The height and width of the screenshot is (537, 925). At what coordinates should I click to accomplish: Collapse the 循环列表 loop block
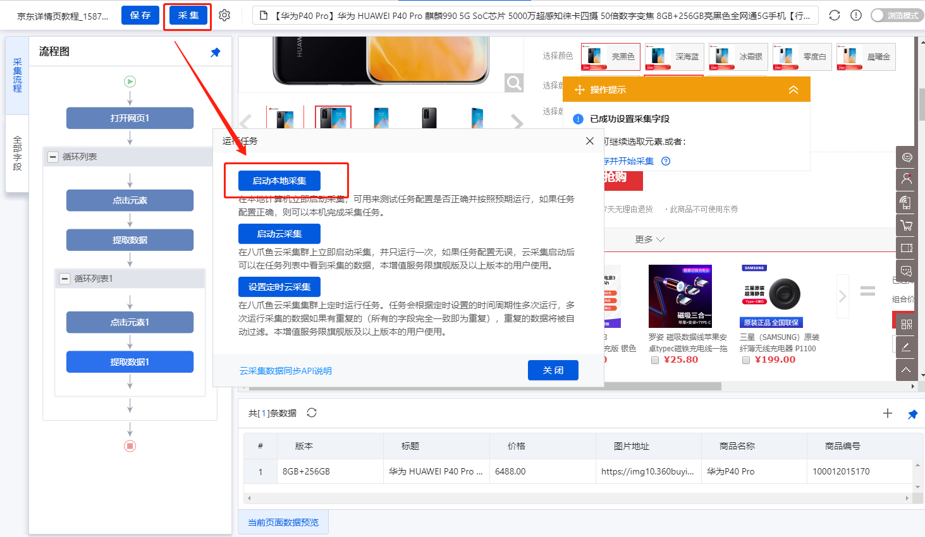click(x=53, y=157)
